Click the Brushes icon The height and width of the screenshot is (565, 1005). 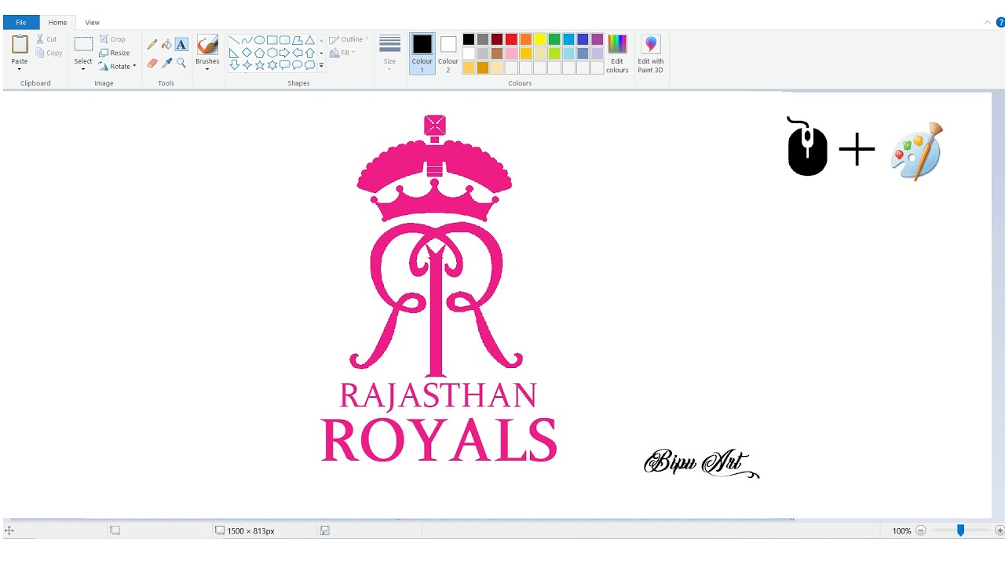(x=207, y=45)
